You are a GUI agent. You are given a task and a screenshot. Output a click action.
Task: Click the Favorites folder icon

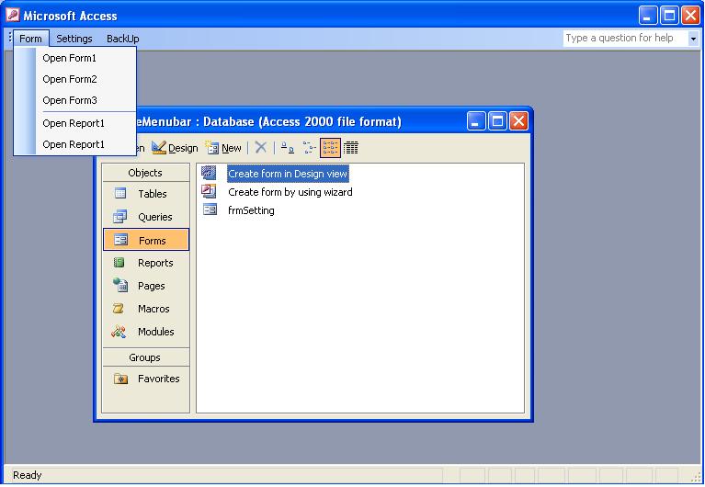coord(120,379)
